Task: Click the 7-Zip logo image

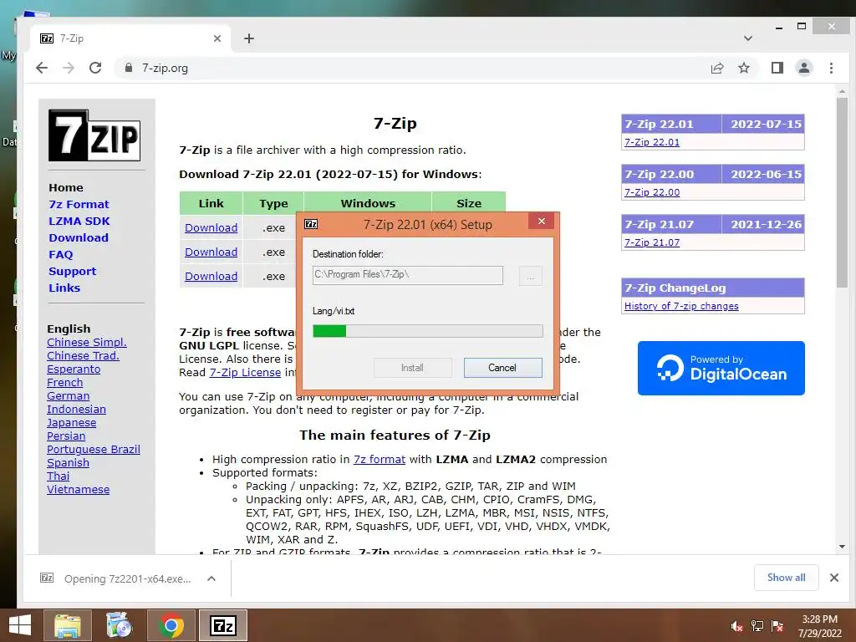Action: click(94, 135)
